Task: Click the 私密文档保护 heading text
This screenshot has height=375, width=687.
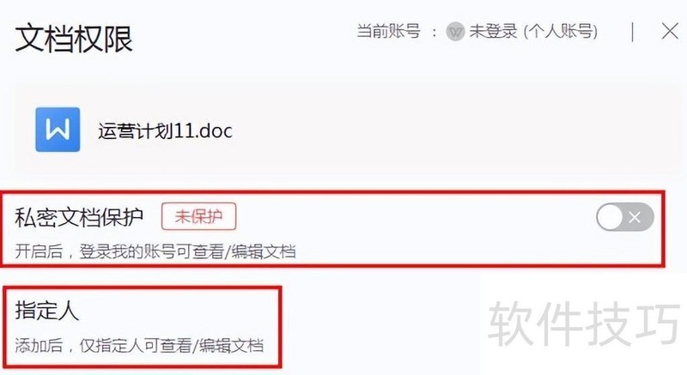Action: 79,217
